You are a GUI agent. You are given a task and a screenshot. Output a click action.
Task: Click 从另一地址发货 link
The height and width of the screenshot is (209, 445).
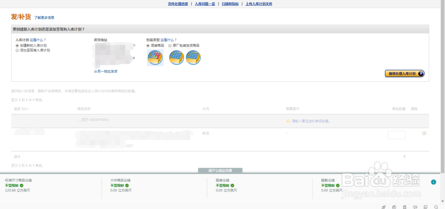pyautogui.click(x=105, y=72)
